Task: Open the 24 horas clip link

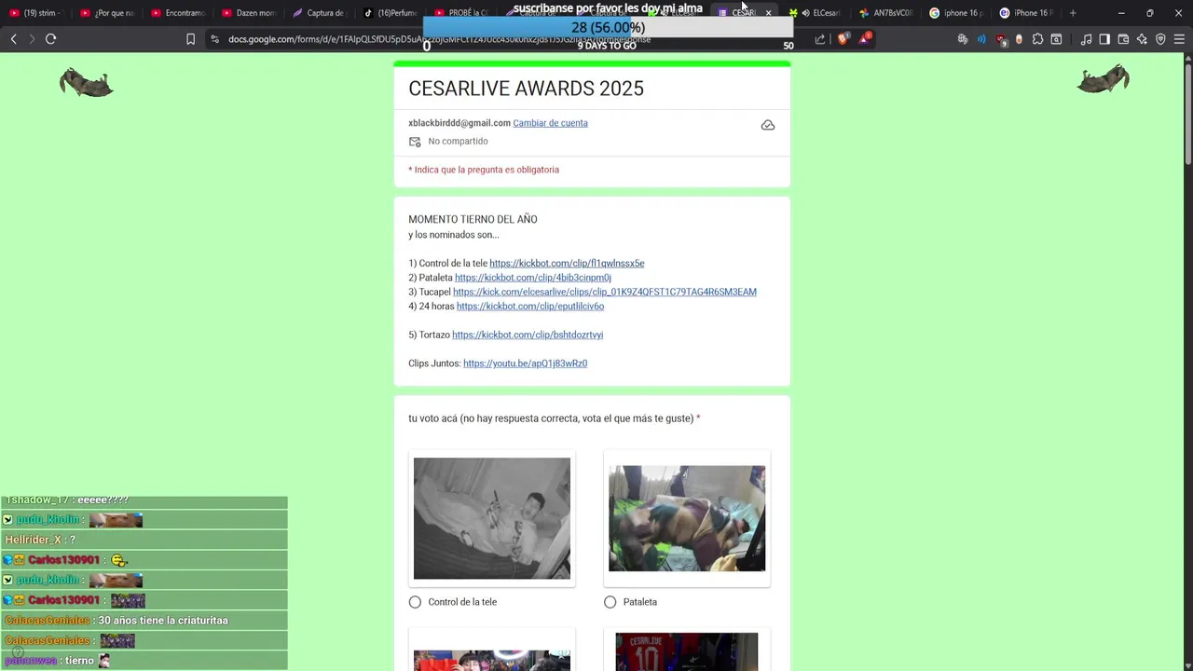Action: [x=530, y=307]
